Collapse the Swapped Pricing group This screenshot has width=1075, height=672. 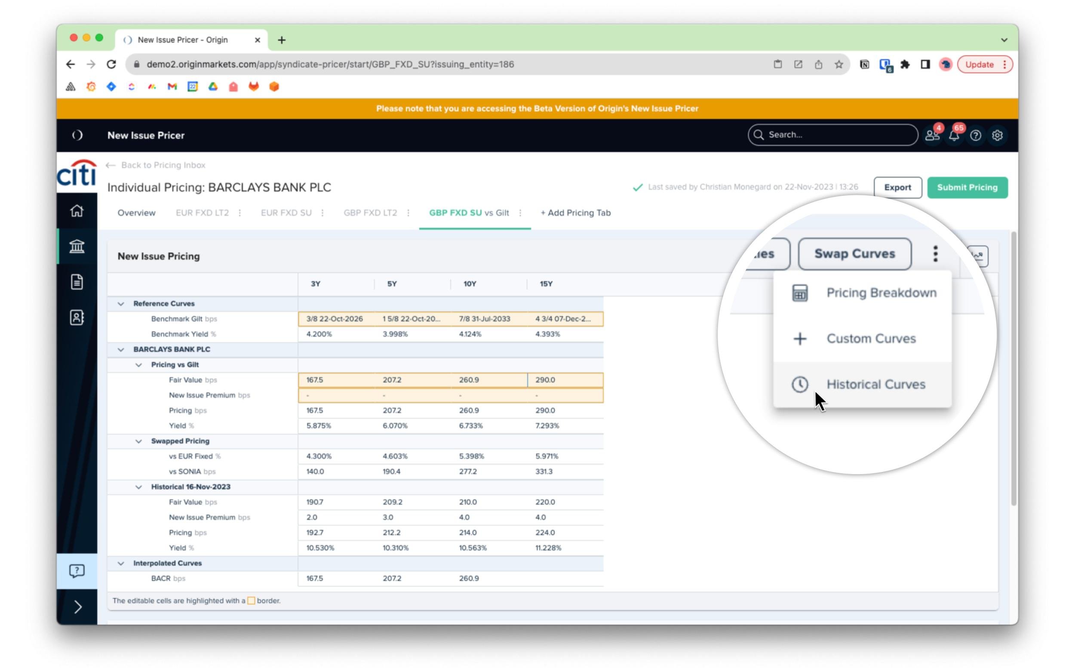(x=138, y=441)
